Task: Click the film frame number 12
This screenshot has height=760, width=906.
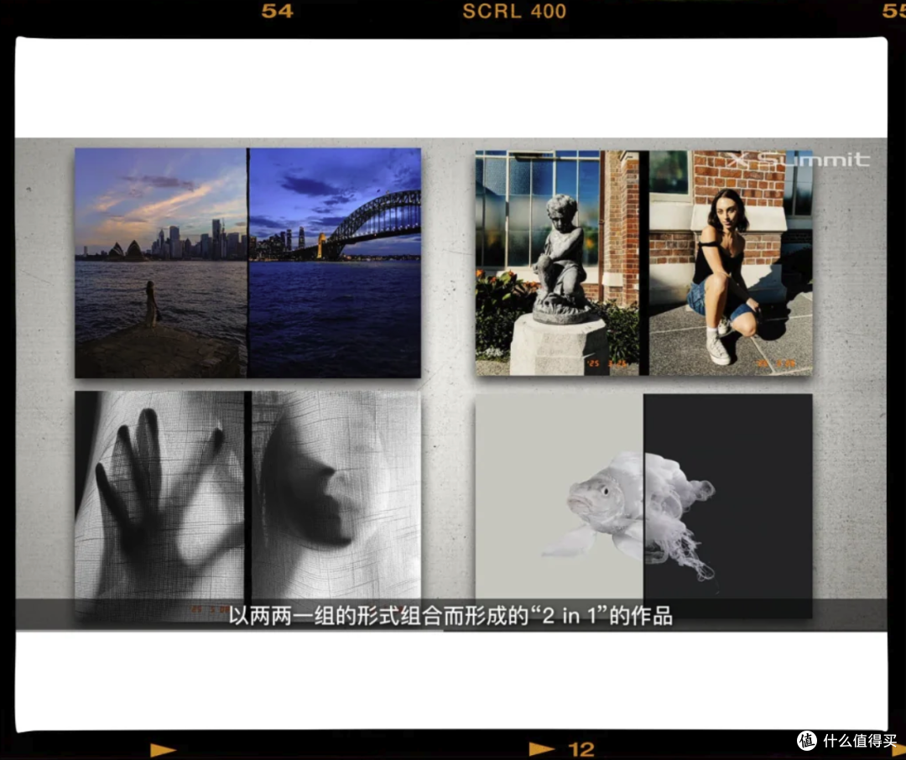Action: coord(581,750)
